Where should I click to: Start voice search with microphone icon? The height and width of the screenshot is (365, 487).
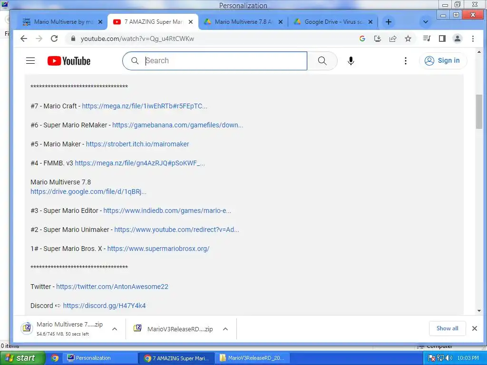351,61
